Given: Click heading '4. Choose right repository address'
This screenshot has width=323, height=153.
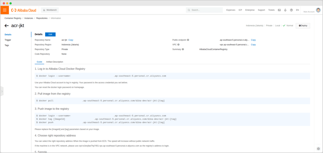Looking at the screenshot, I should point(55,136).
